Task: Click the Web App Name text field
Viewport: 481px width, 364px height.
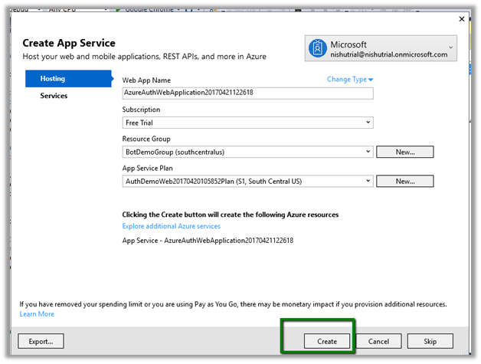Action: click(x=247, y=93)
